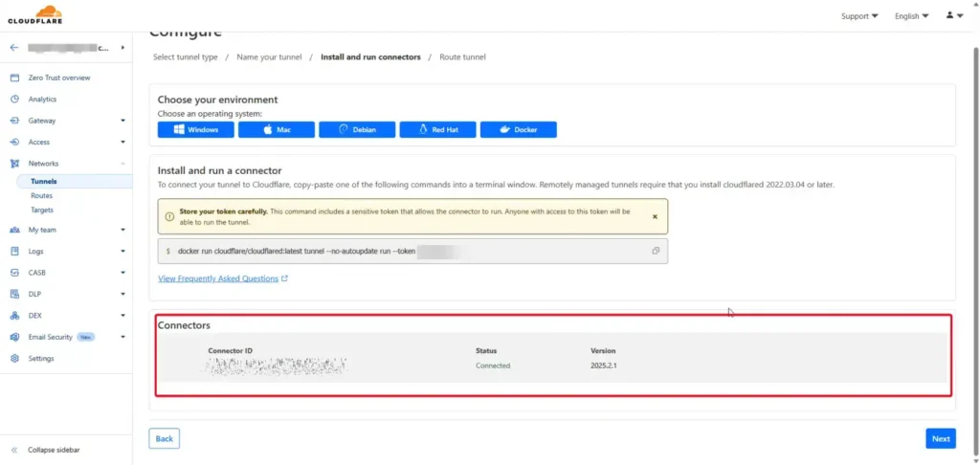Viewport: 980px width, 465px height.
Task: Open Zero Trust overview
Action: coord(59,78)
